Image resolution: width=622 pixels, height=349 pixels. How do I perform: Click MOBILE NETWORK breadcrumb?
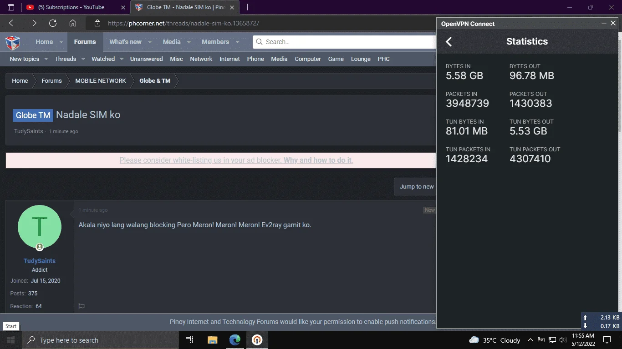tap(101, 81)
